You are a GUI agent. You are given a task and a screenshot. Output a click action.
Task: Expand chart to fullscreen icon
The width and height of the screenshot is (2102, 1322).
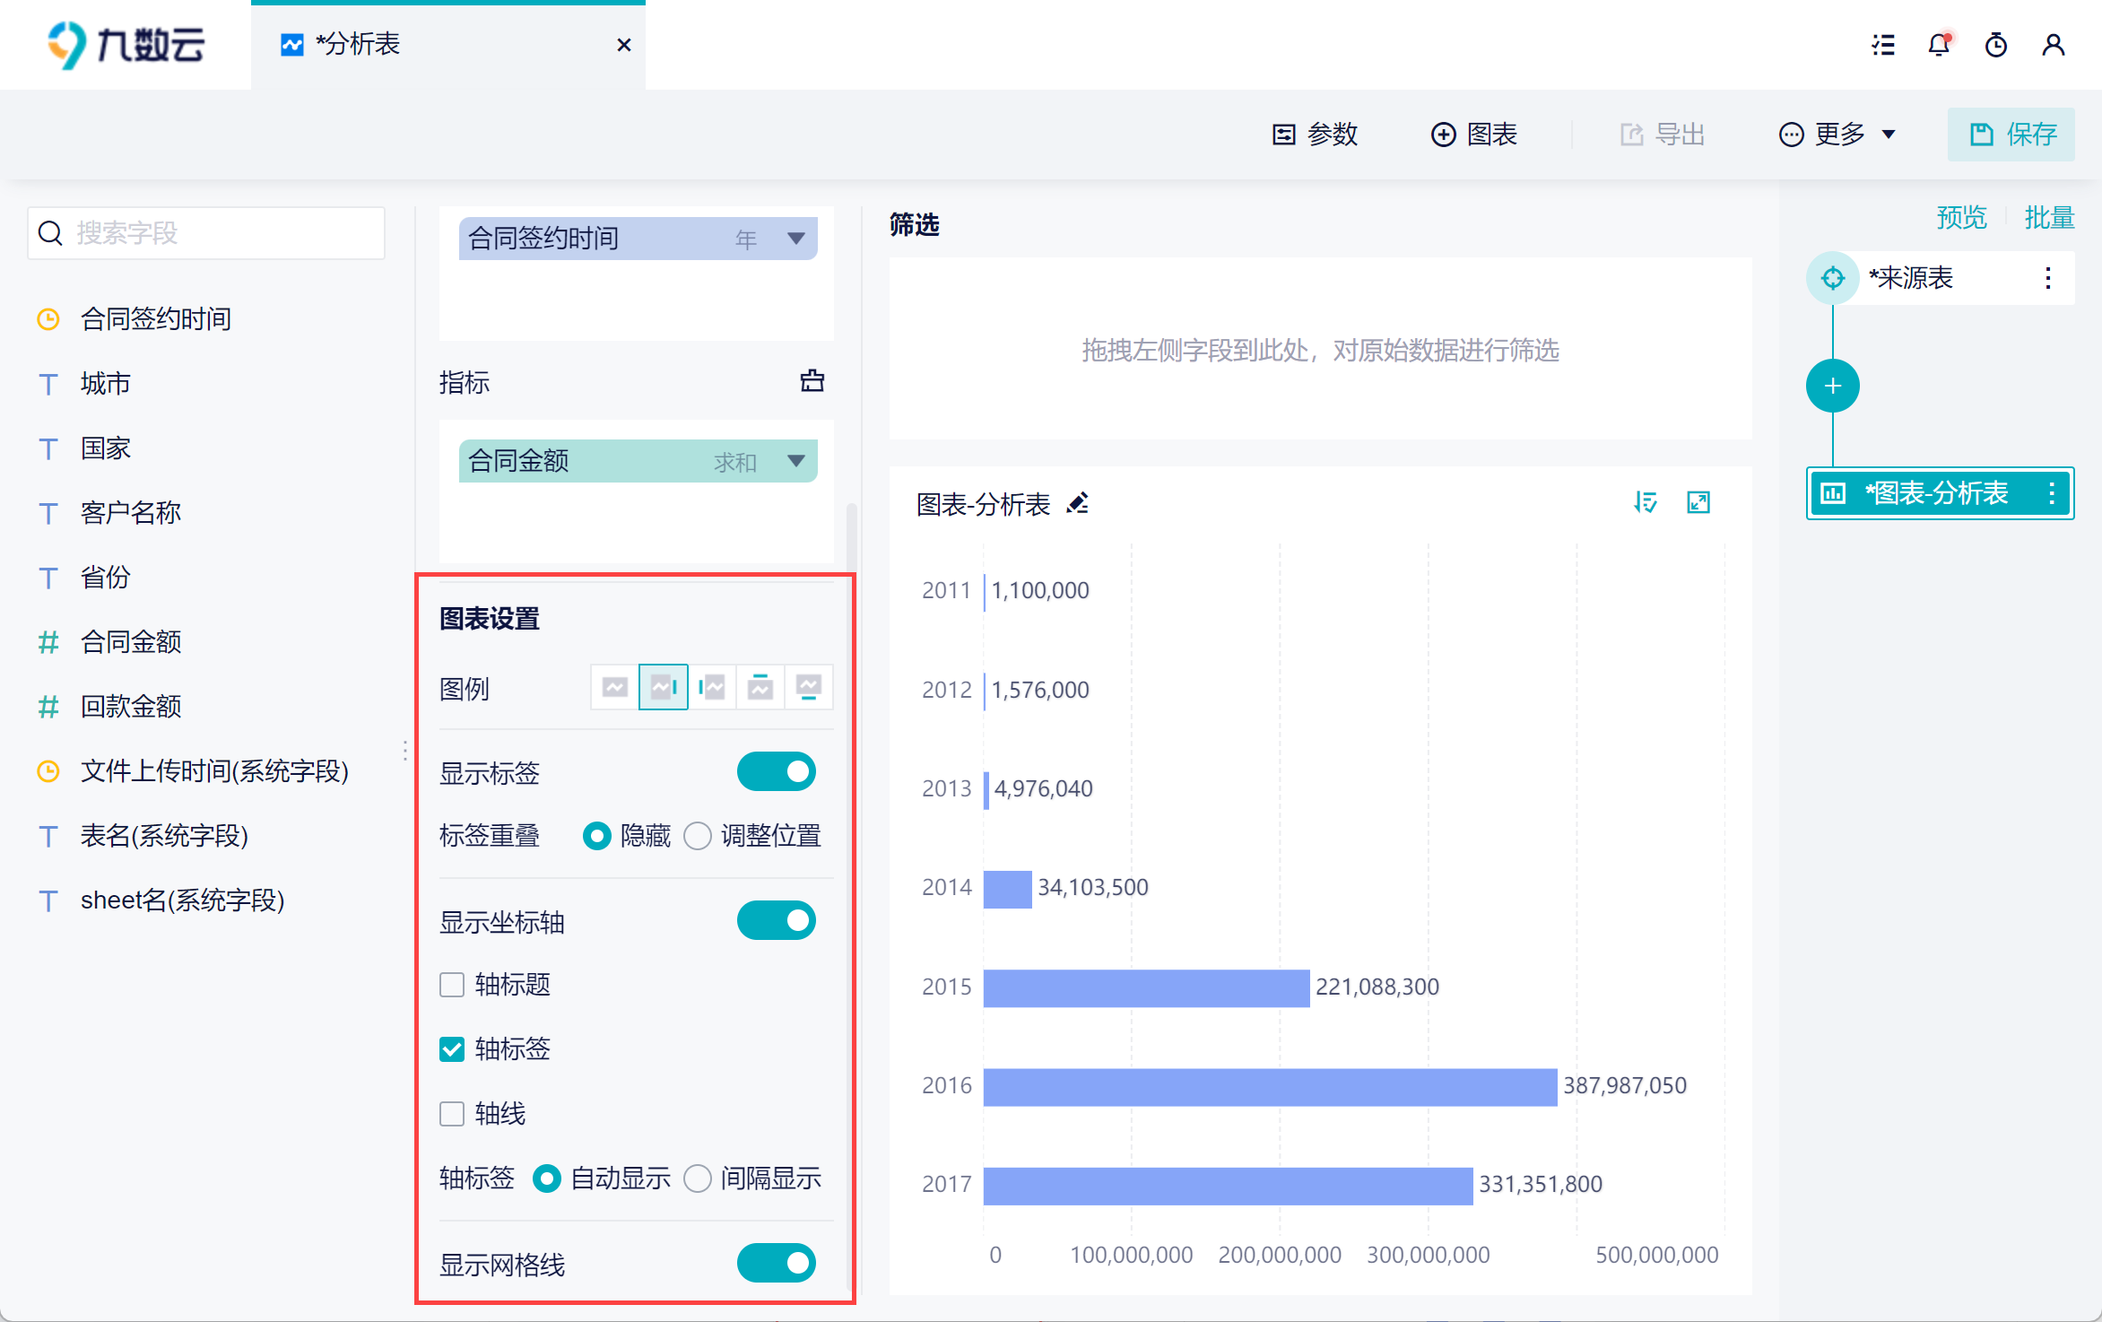(x=1698, y=502)
